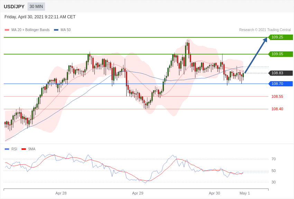Click the 108.55 red support label
The width and height of the screenshot is (294, 199).
277,97
